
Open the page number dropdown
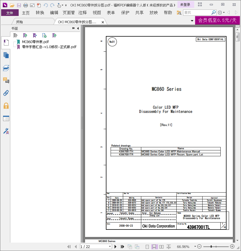click(x=110, y=247)
